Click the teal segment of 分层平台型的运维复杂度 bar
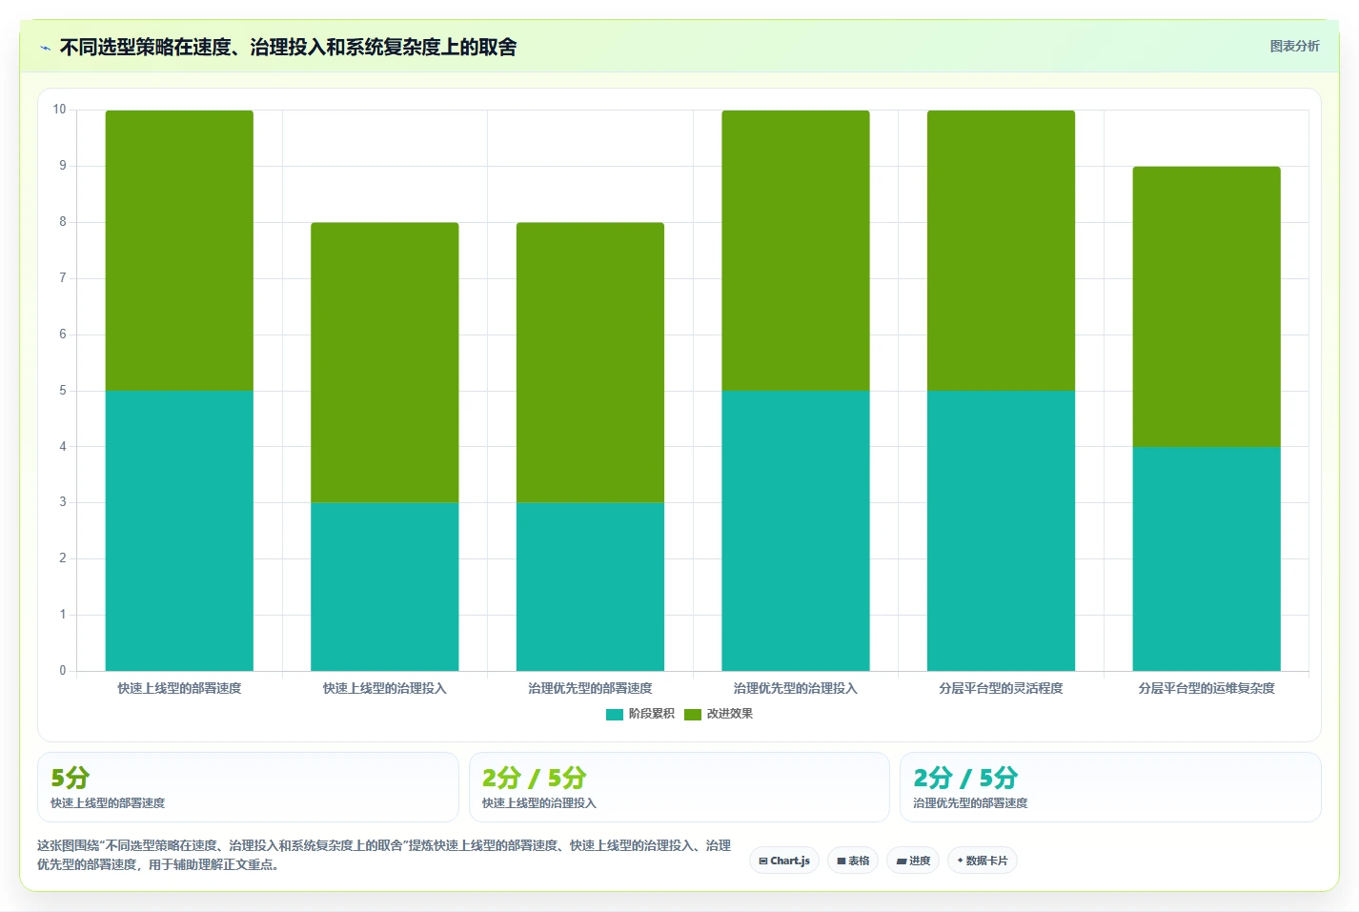 pos(1207,558)
